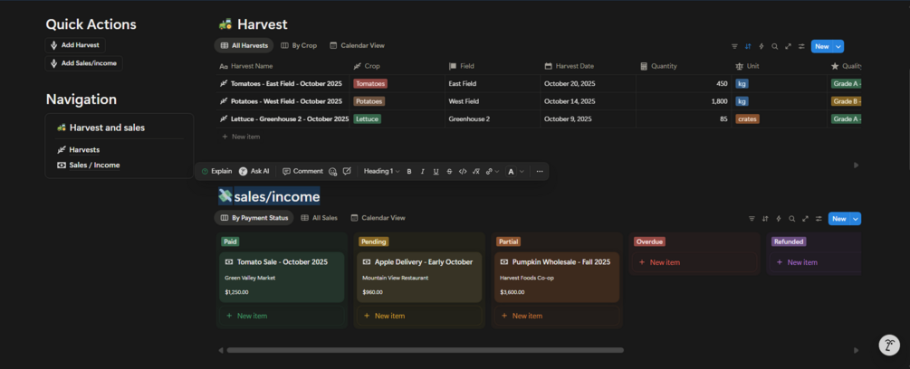Click the crates unit tag
Image resolution: width=910 pixels, height=369 pixels.
(748, 118)
